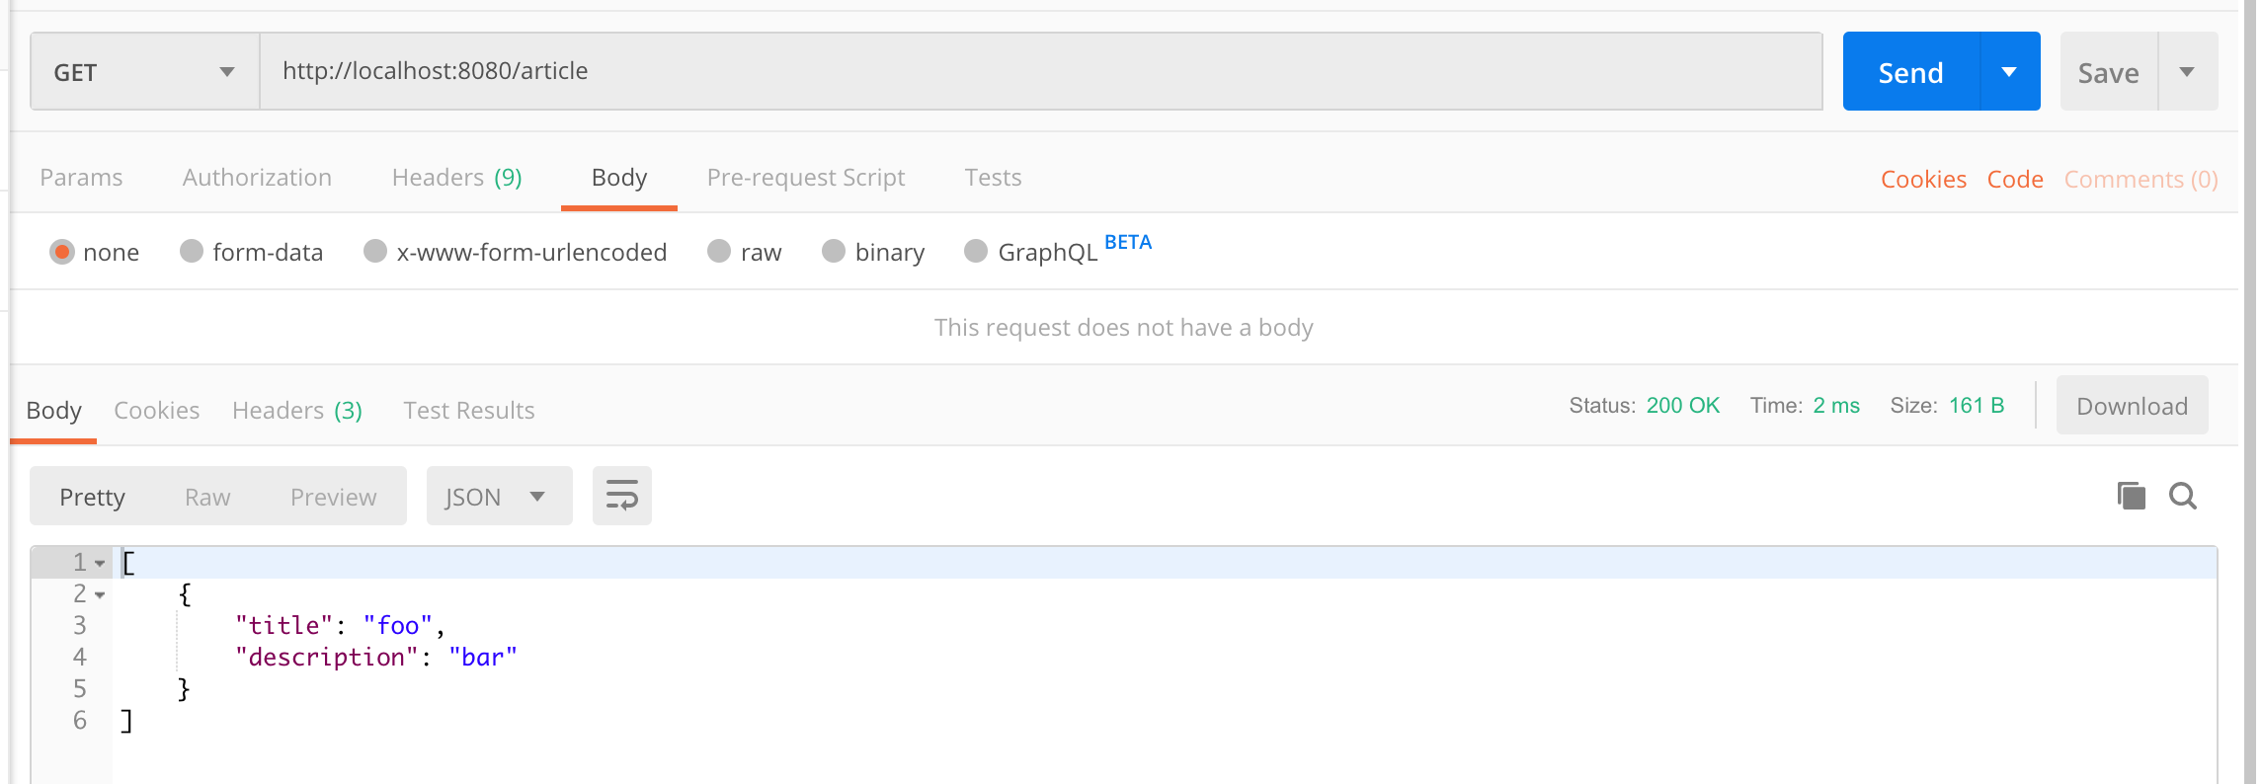The image size is (2262, 784).
Task: Open Comments (0) link
Action: [2141, 180]
